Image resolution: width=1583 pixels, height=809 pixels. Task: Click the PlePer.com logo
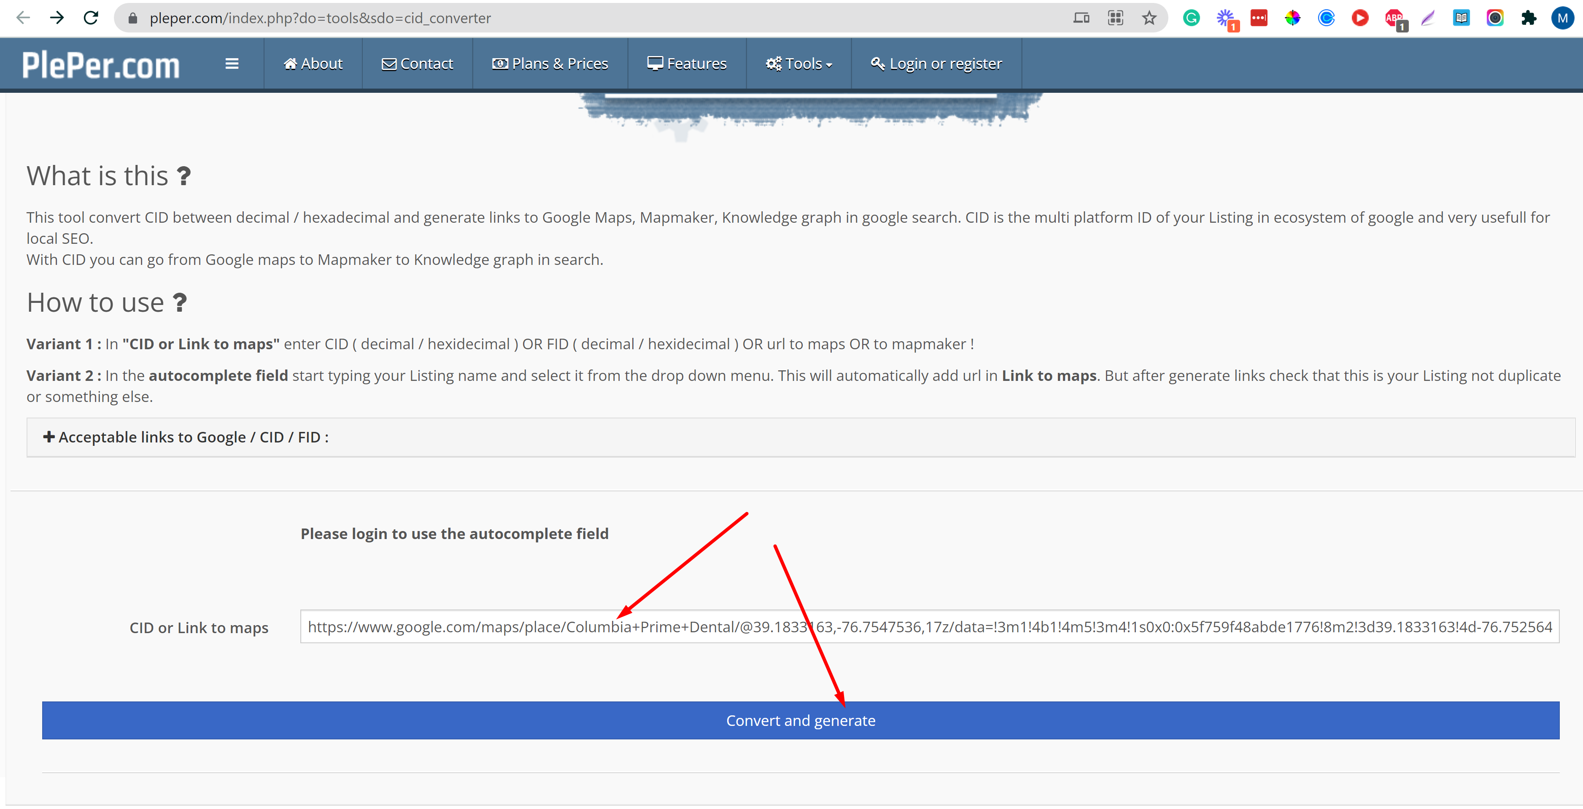pos(101,65)
